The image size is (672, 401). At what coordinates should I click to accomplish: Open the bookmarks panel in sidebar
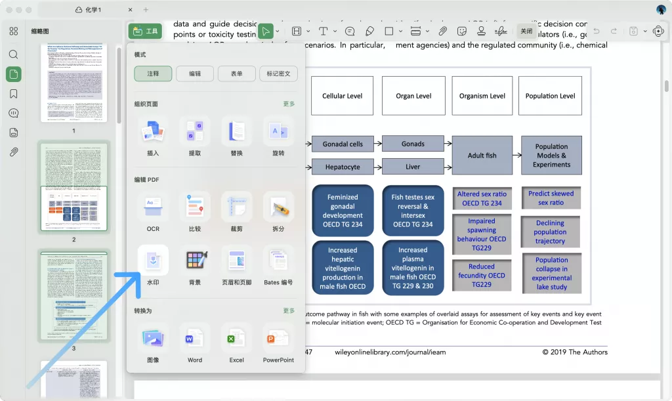coord(14,94)
